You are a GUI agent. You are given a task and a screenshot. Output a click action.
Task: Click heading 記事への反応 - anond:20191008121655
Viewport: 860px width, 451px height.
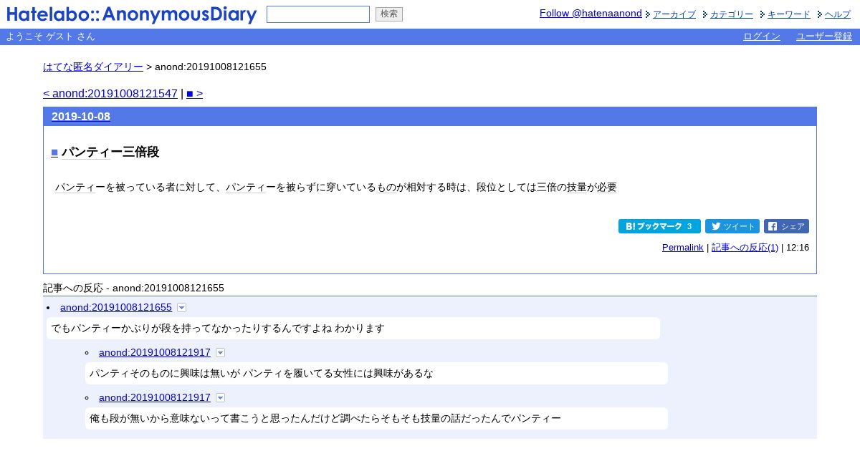click(x=133, y=288)
